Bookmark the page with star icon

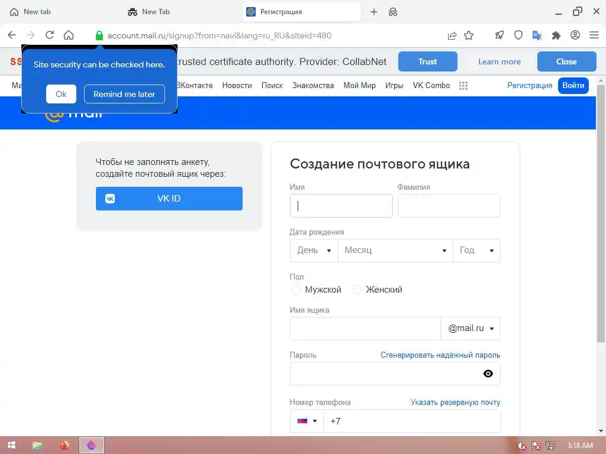point(469,35)
